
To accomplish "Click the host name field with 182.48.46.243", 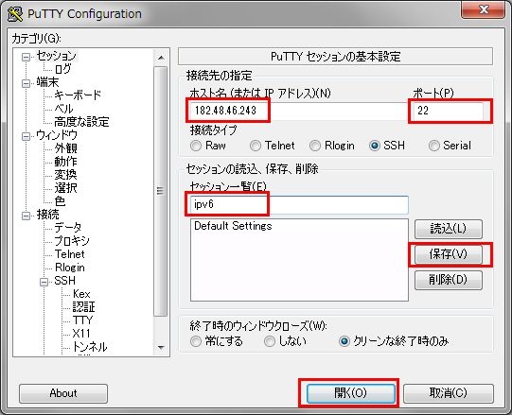I will point(298,111).
